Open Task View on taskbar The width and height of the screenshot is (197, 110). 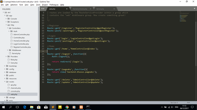pos(17,107)
